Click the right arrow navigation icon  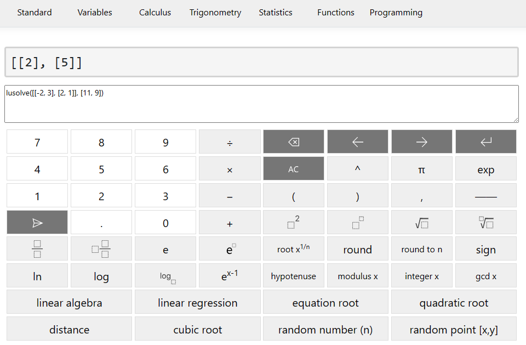coord(421,141)
